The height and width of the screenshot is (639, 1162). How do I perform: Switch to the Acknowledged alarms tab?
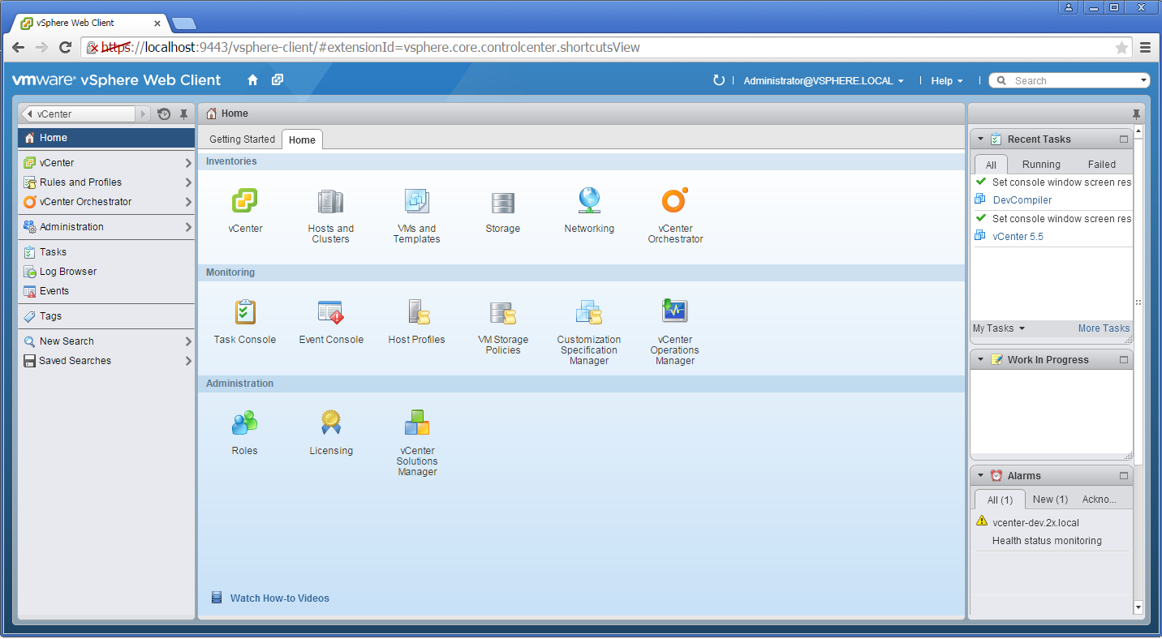pos(1100,500)
